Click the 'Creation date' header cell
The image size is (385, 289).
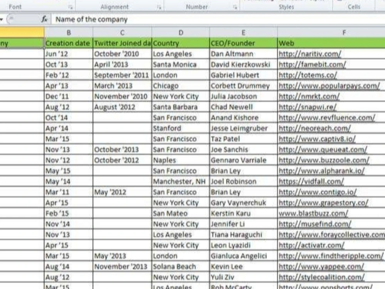pos(69,43)
